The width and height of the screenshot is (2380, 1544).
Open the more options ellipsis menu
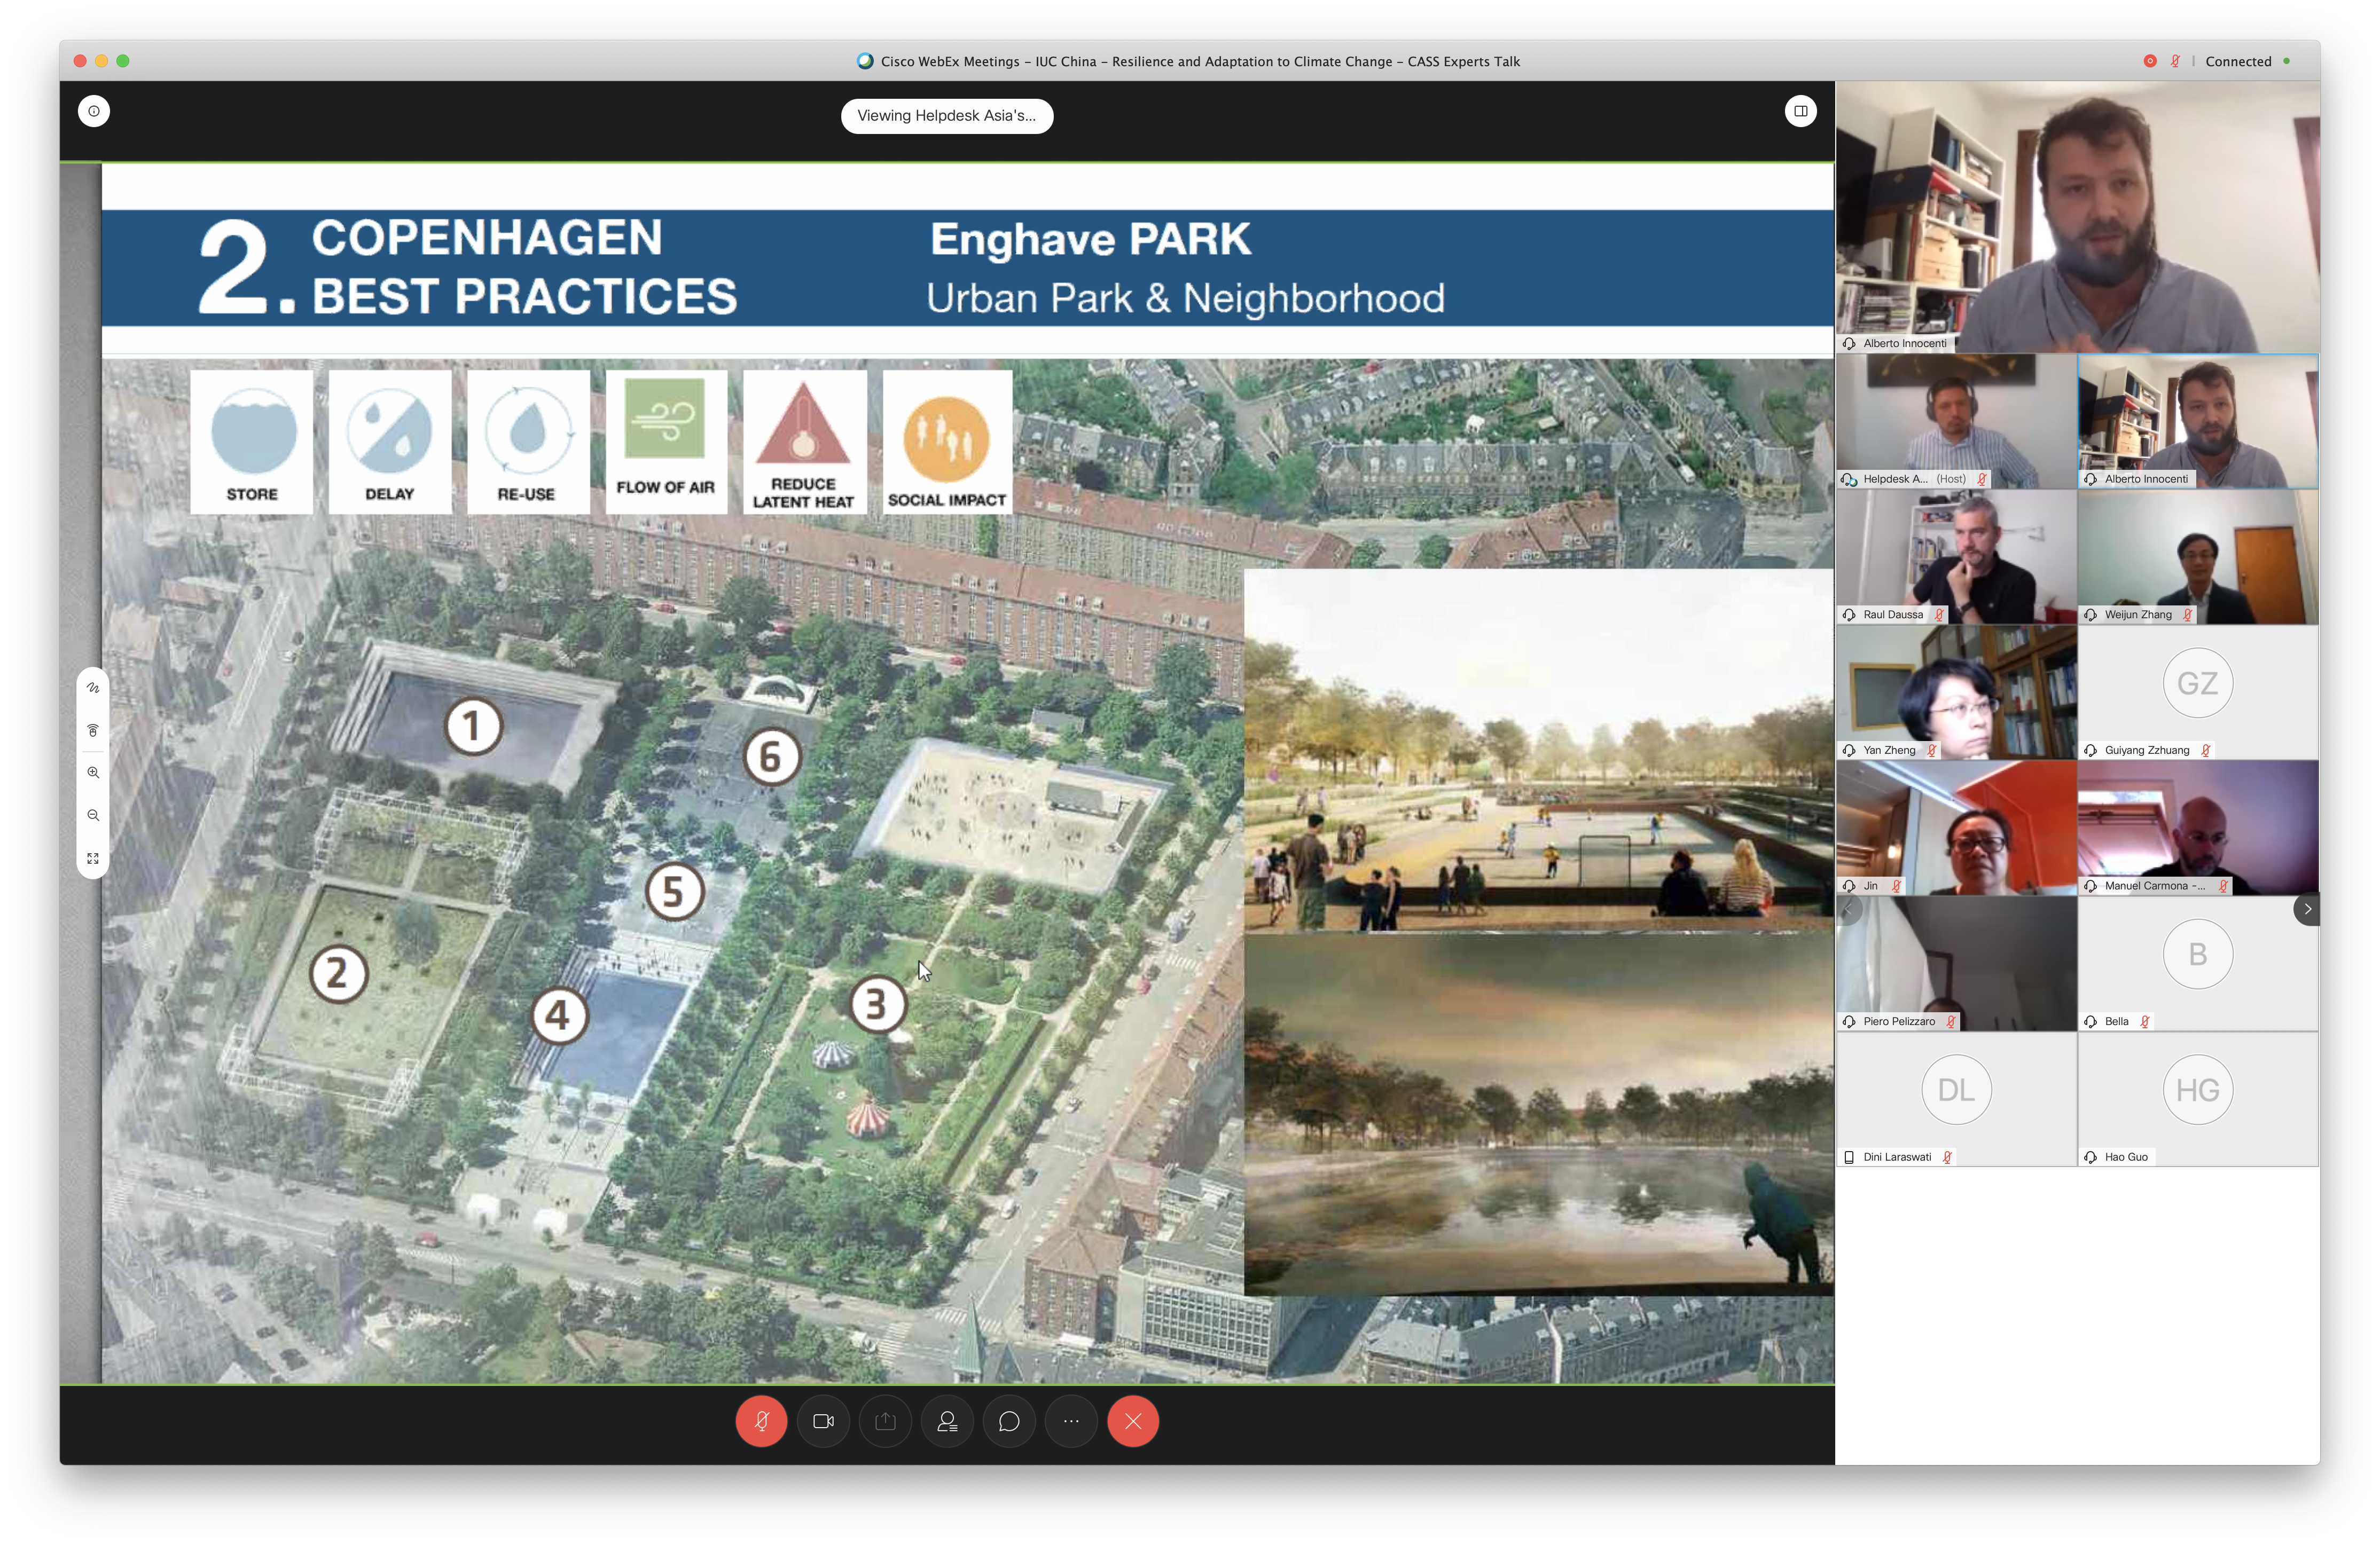tap(1071, 1421)
